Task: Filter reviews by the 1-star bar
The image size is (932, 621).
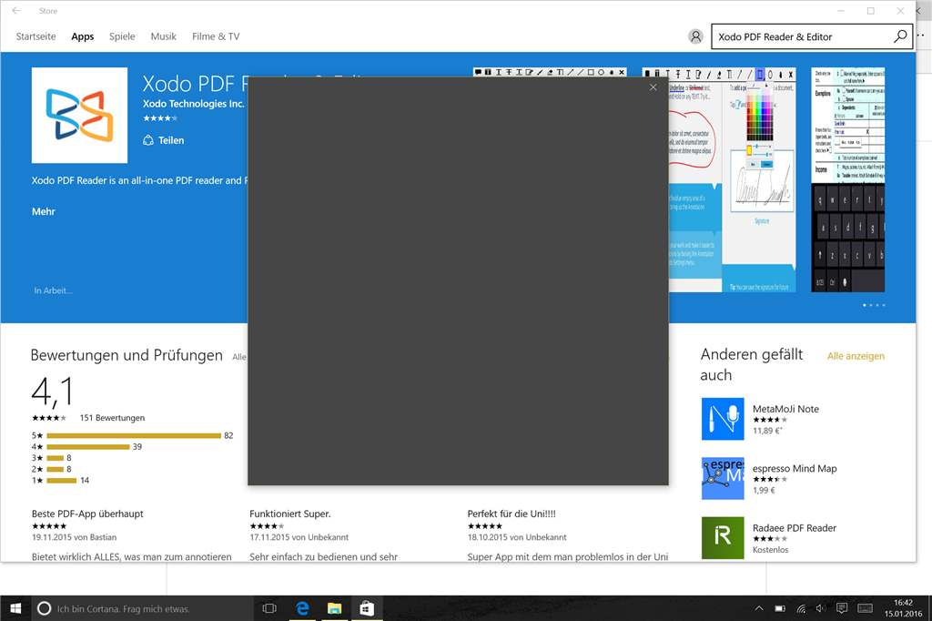Action: click(x=61, y=480)
